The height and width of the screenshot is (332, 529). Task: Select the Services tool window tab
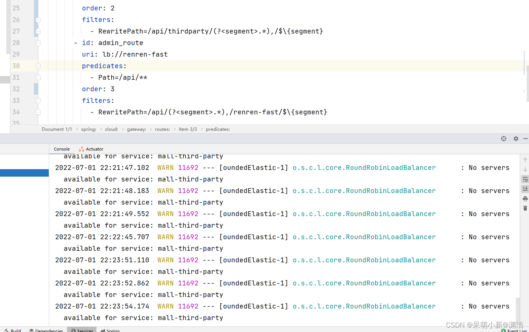coord(82,330)
